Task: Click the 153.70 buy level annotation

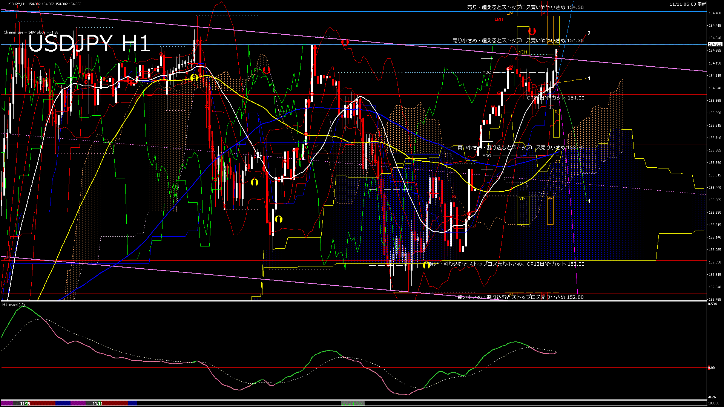Action: click(x=520, y=147)
